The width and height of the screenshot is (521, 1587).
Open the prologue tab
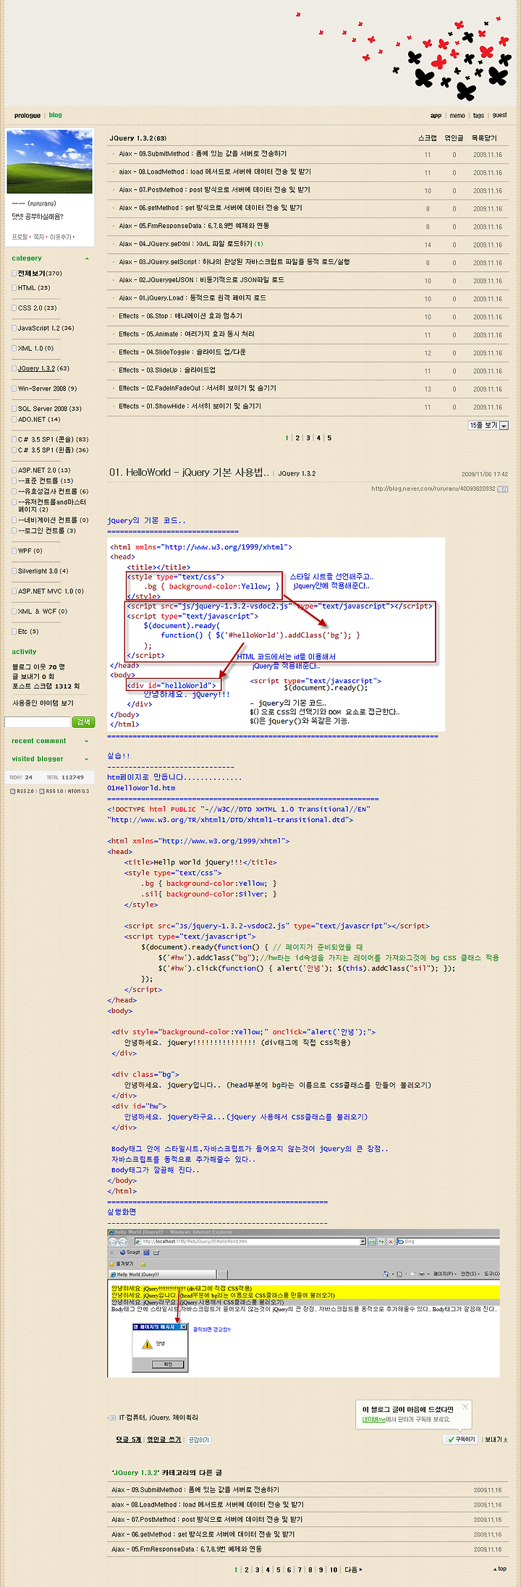27,116
